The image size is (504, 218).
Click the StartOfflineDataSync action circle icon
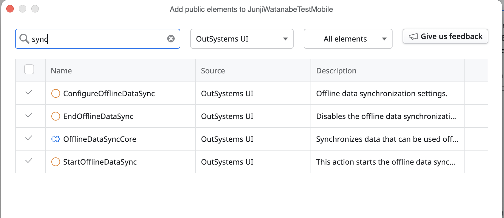[x=56, y=162]
